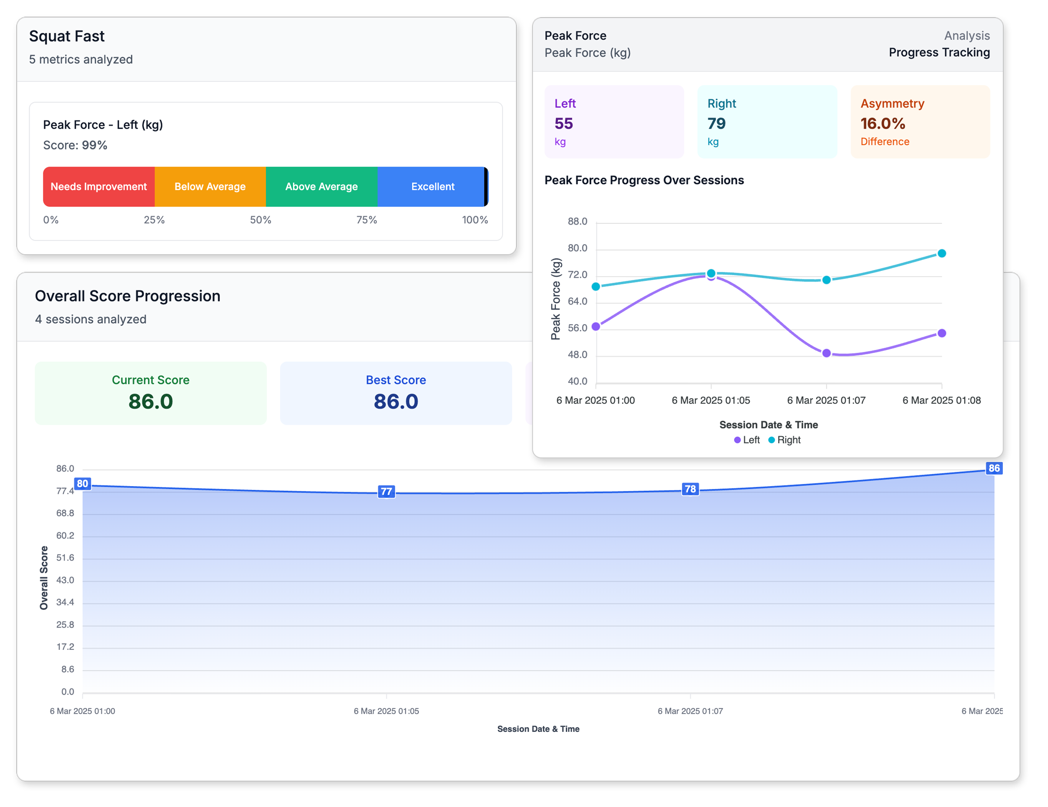
Task: Click the Left 55 kg card
Action: click(614, 122)
